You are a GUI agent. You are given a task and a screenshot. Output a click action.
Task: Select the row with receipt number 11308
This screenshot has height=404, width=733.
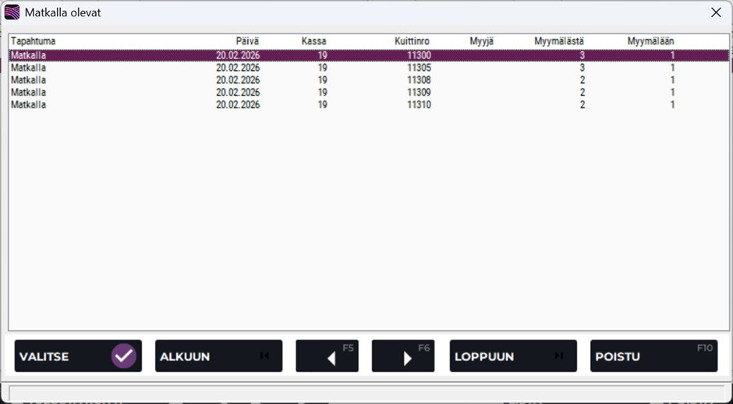pyautogui.click(x=418, y=80)
